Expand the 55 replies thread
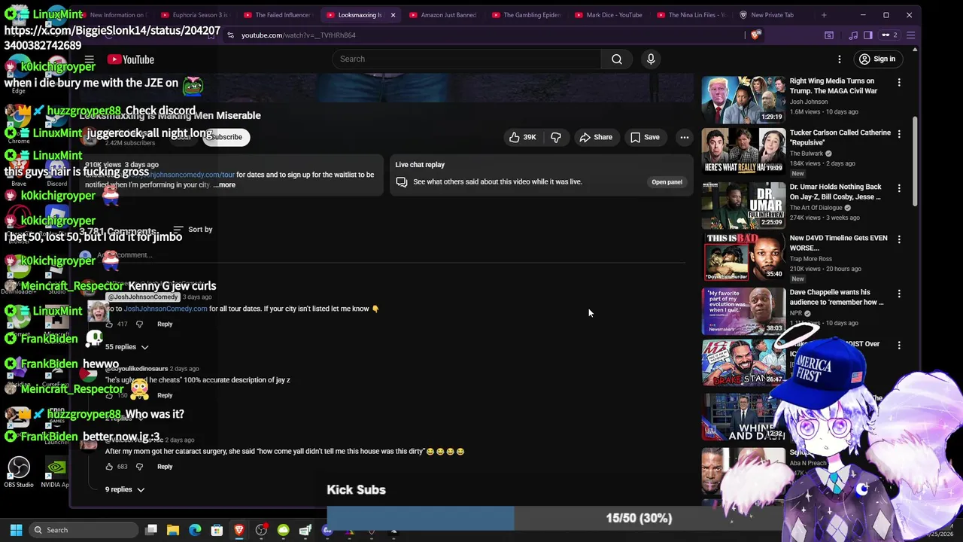The width and height of the screenshot is (963, 542). pyautogui.click(x=126, y=347)
